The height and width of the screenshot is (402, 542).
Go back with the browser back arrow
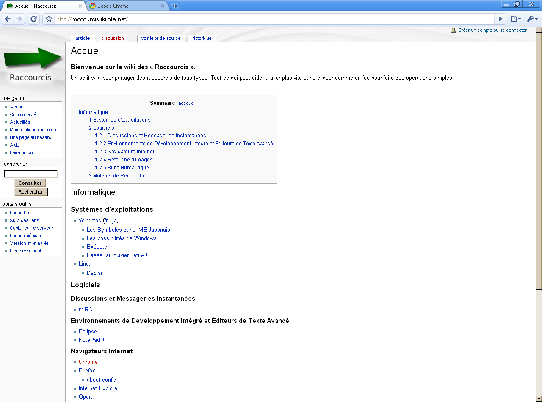pyautogui.click(x=8, y=19)
